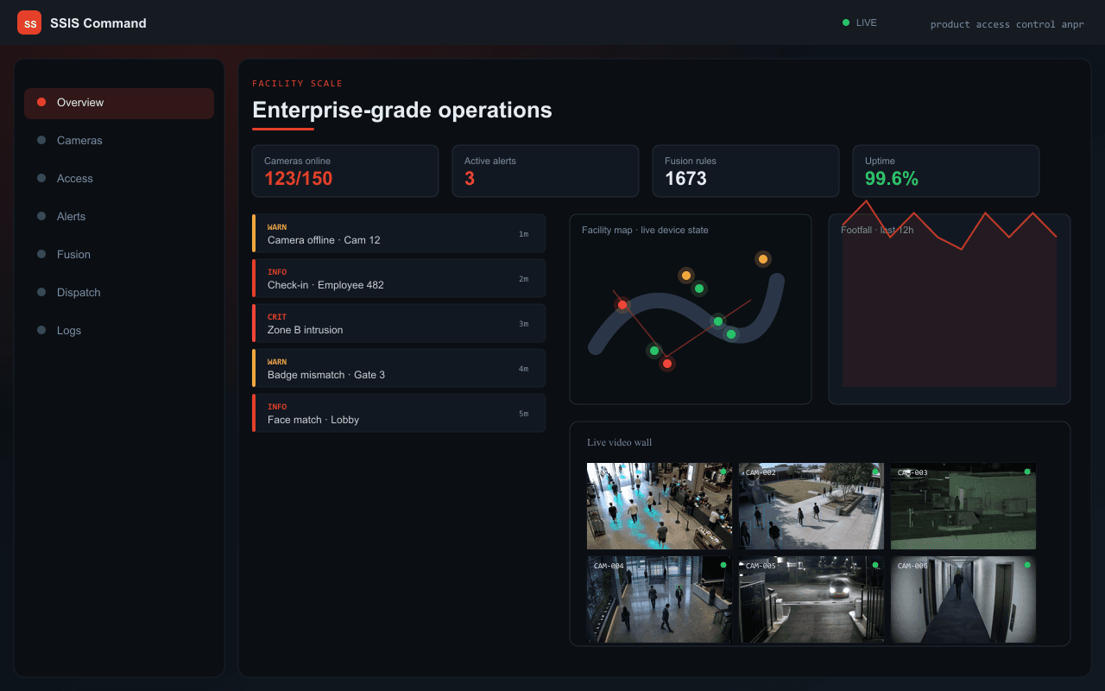Viewport: 1105px width, 691px height.
Task: Click the Cameras online 123/150 card
Action: [345, 171]
